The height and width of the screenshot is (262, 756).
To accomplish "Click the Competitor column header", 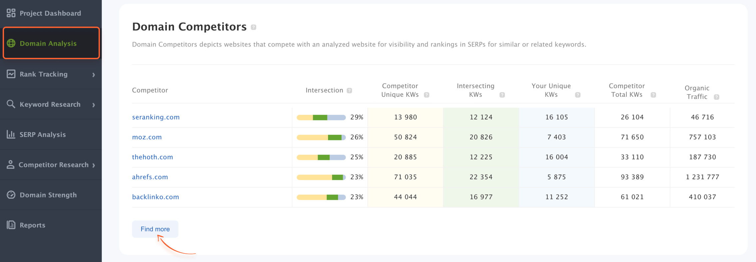I will pos(150,90).
